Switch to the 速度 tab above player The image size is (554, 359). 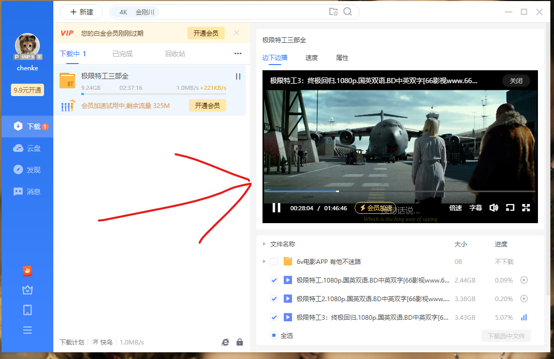coord(312,58)
